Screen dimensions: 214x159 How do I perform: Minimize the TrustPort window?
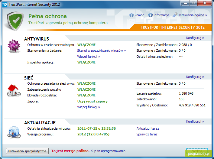pos(185,3)
